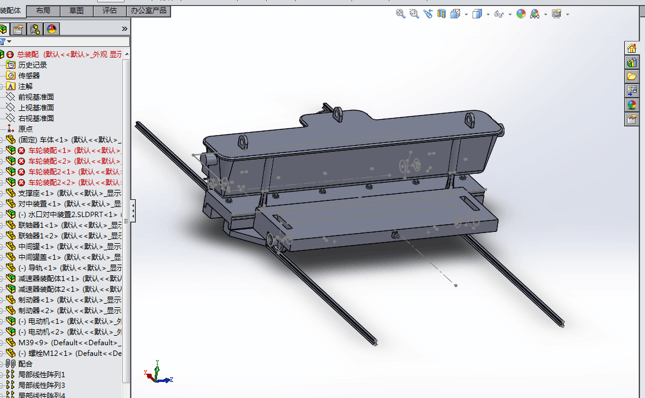The width and height of the screenshot is (645, 398).
Task: Open the View Palette task pane icon
Action: coord(631,91)
